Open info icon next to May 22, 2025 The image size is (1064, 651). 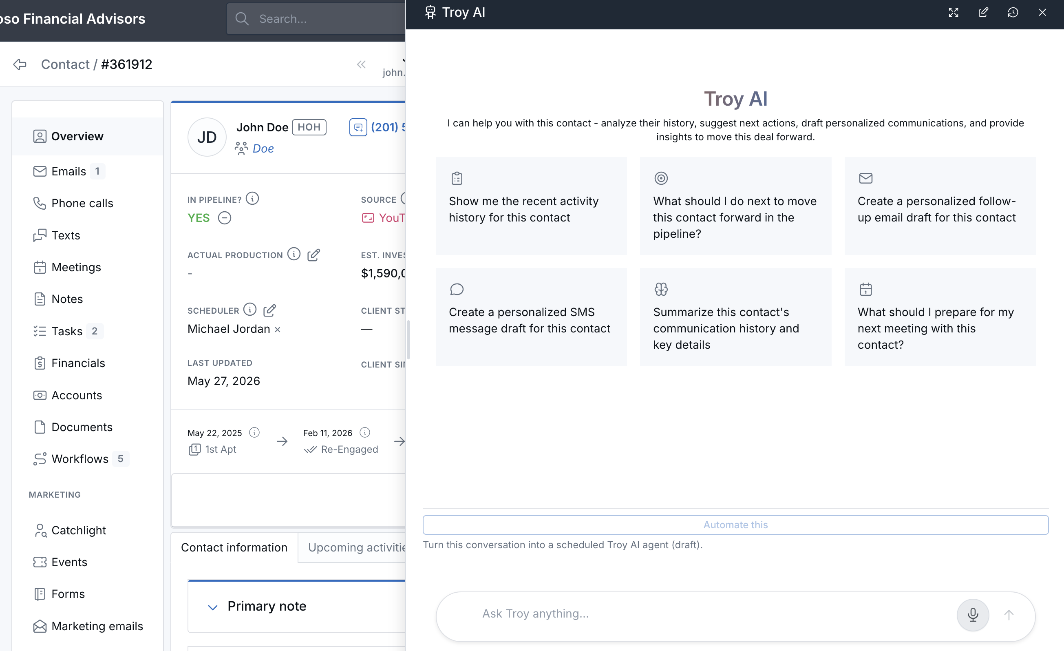tap(254, 432)
